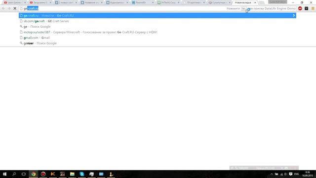Open the volume control in the system tray
Image resolution: width=316 pixels, height=178 pixels.
click(x=285, y=174)
